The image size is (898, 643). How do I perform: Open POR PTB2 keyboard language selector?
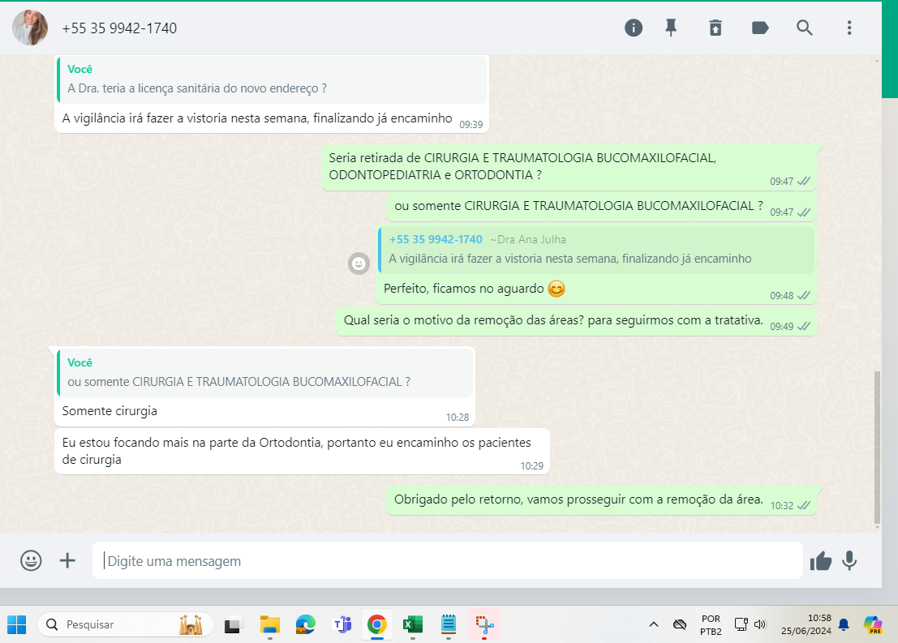pos(711,624)
